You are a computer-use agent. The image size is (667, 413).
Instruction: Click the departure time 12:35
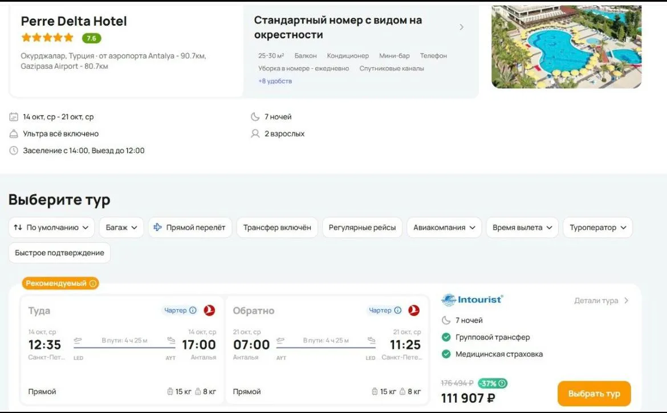44,345
